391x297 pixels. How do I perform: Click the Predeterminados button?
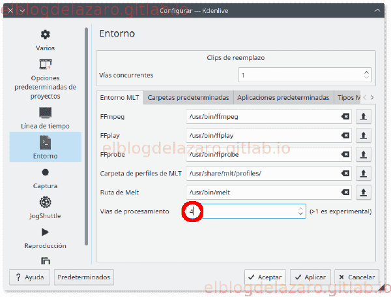click(84, 277)
